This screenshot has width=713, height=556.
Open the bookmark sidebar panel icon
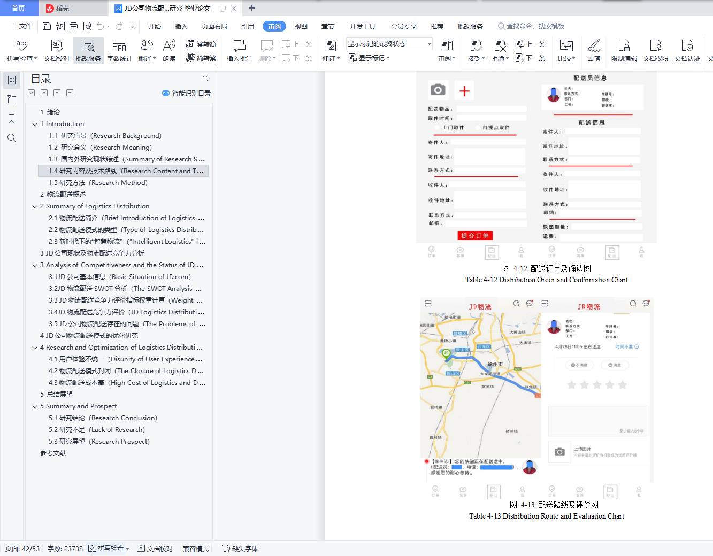pyautogui.click(x=12, y=119)
